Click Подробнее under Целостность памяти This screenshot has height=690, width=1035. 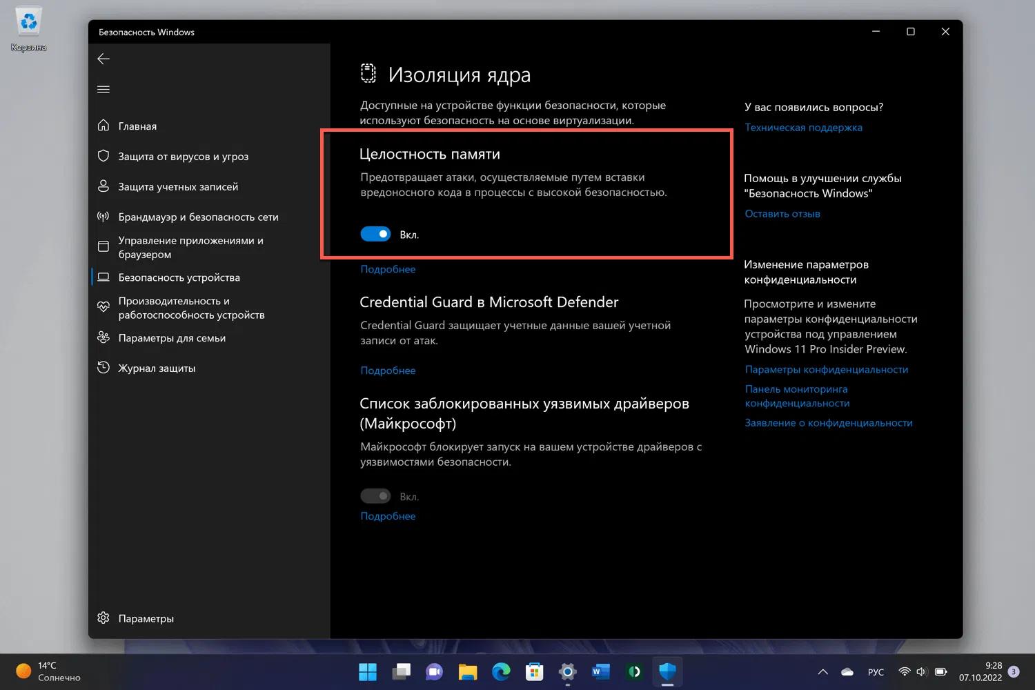388,269
